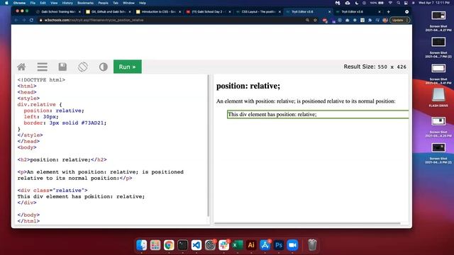
Task: Select the top desktop Screen Shot thumbnail
Action: coord(438,16)
